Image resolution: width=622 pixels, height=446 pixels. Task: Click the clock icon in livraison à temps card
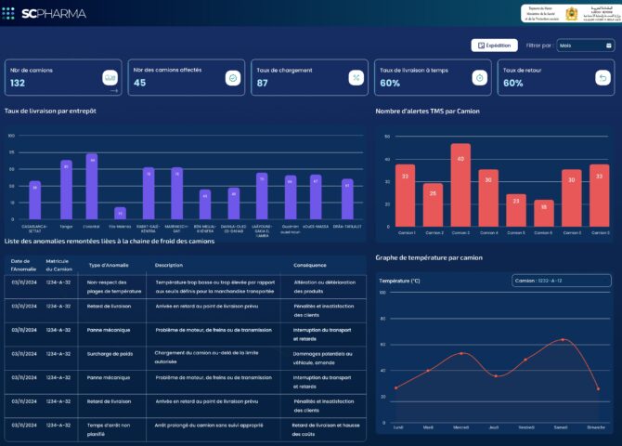tap(479, 78)
